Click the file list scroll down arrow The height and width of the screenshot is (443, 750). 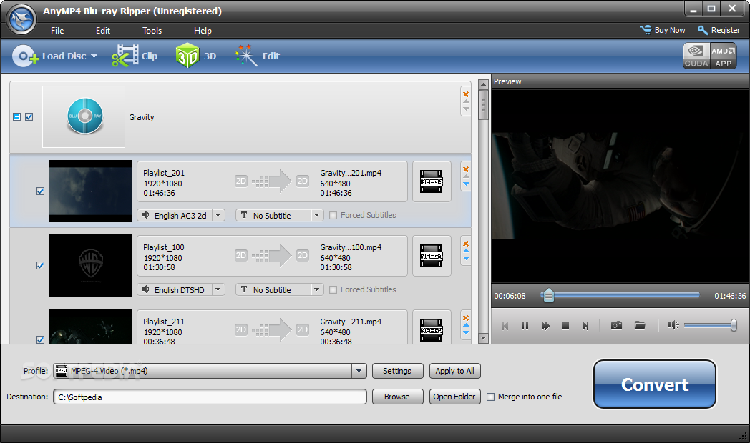click(483, 338)
